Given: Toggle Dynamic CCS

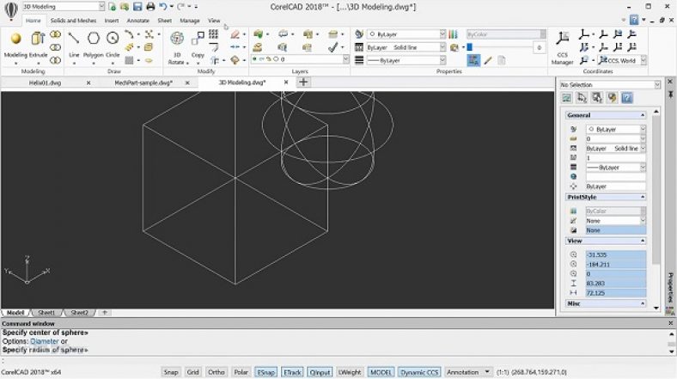Looking at the screenshot, I should pyautogui.click(x=418, y=372).
